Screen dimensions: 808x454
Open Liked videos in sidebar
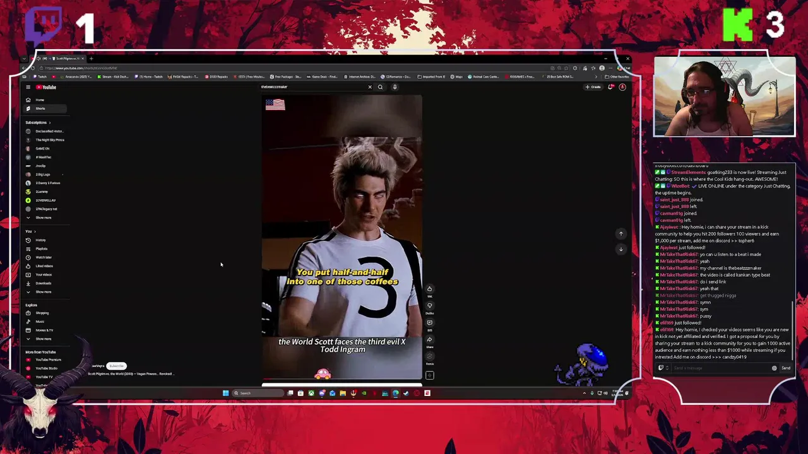pos(44,266)
